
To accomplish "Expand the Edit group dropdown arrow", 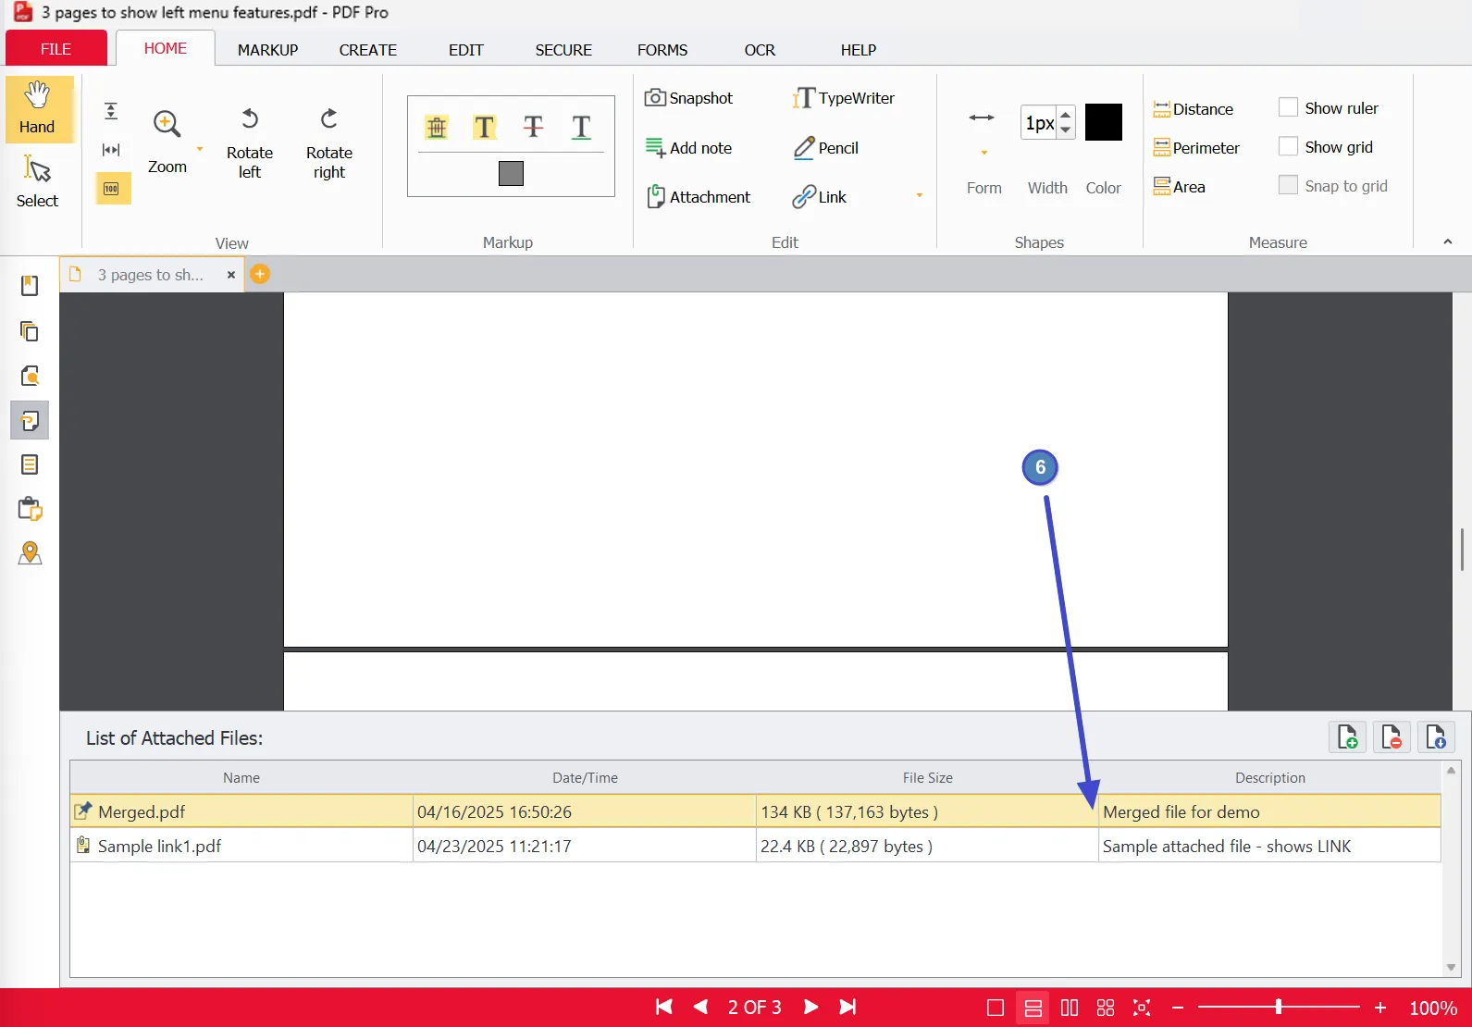I will click(920, 195).
